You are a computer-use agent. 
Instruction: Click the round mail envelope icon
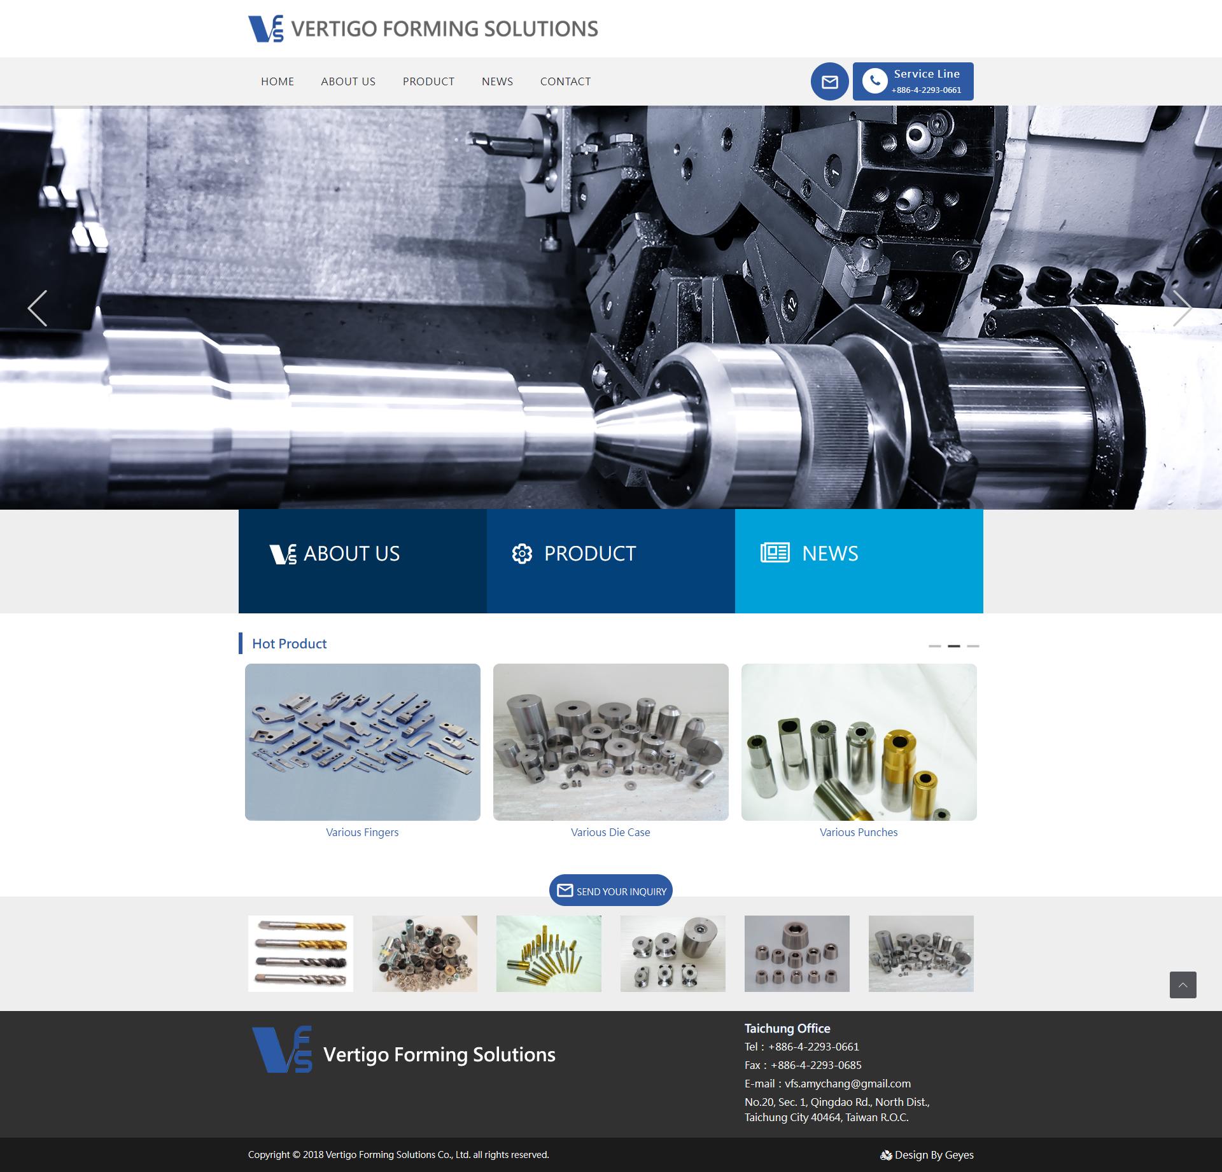[829, 81]
